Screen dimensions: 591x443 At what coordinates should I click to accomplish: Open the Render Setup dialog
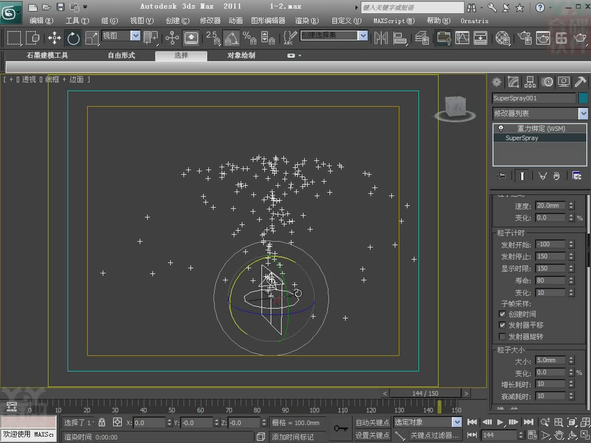pos(524,37)
